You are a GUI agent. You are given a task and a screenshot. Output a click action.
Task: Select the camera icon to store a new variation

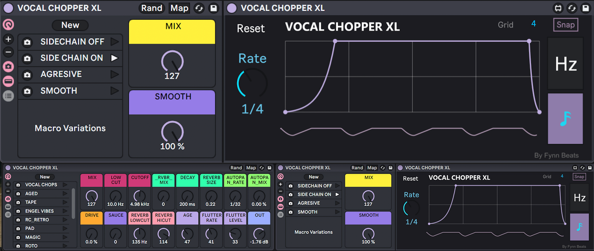pyautogui.click(x=8, y=67)
